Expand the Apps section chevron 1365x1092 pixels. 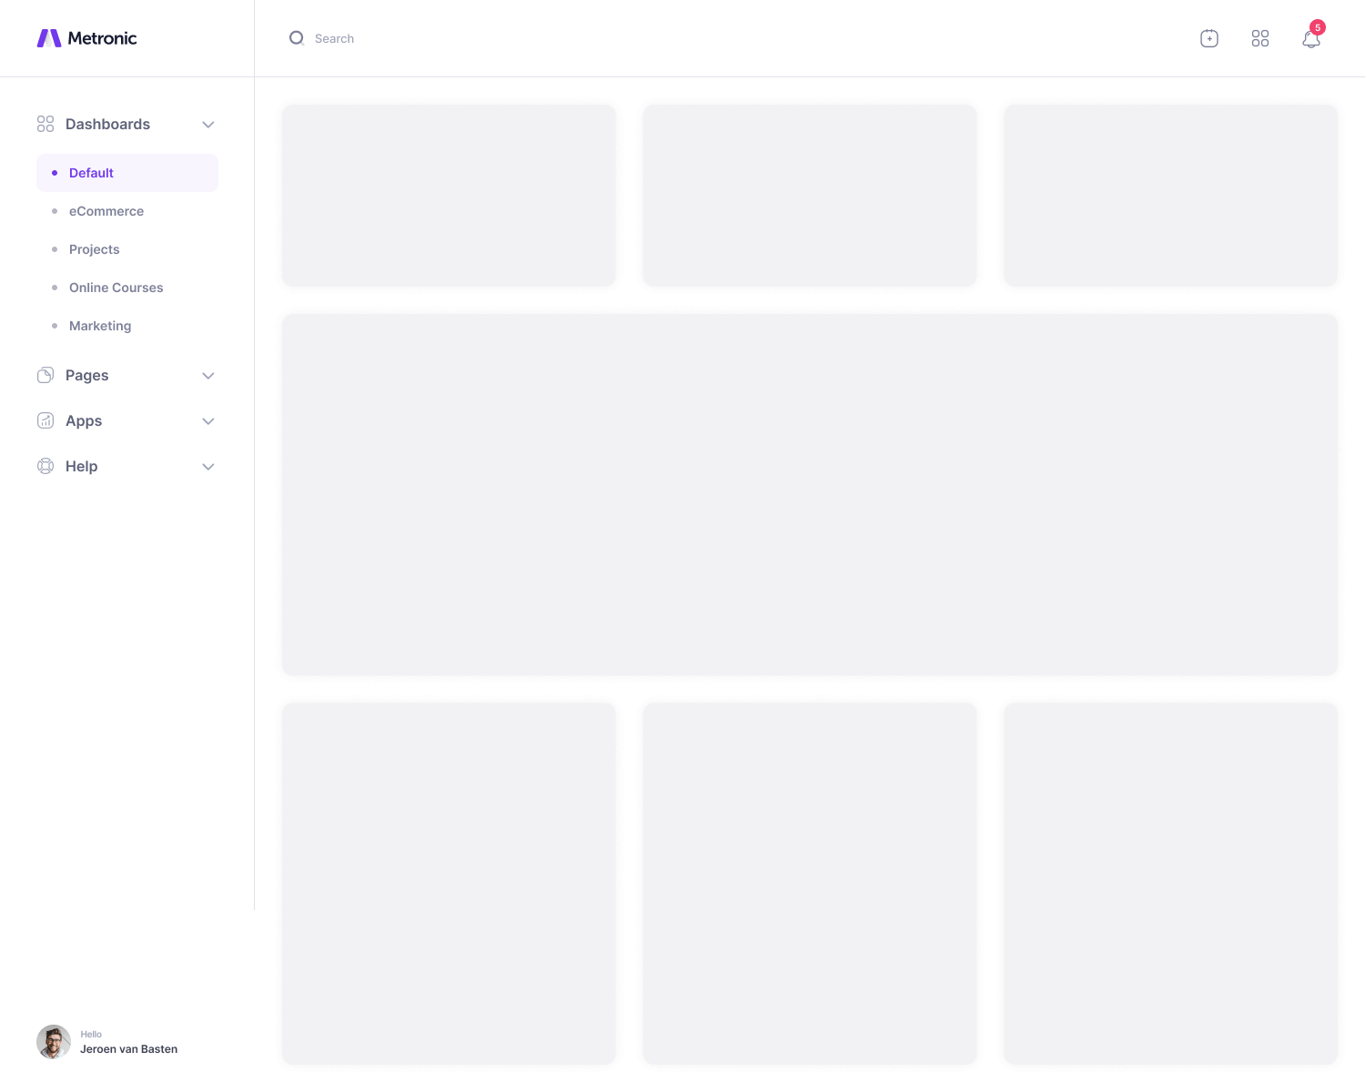tap(208, 421)
